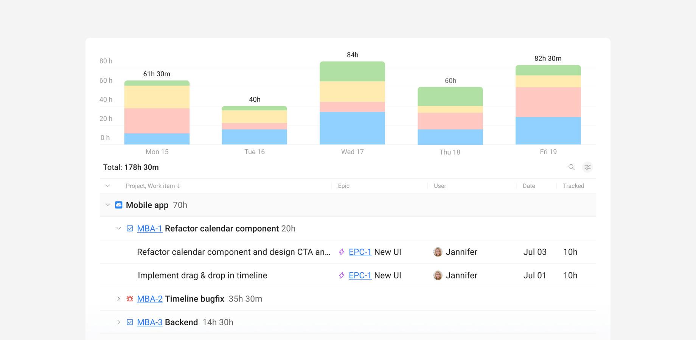Click the task checkmark icon beside MBA-1
The image size is (696, 340).
[x=130, y=228]
